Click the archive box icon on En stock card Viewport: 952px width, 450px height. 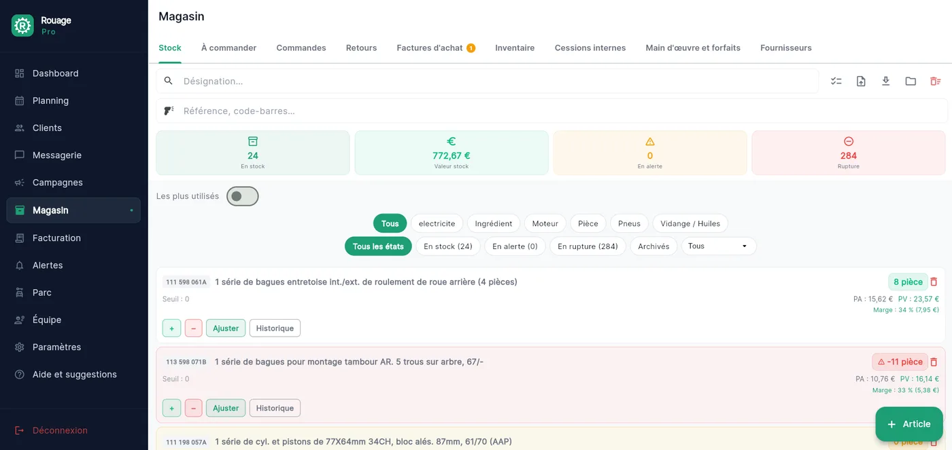(253, 141)
